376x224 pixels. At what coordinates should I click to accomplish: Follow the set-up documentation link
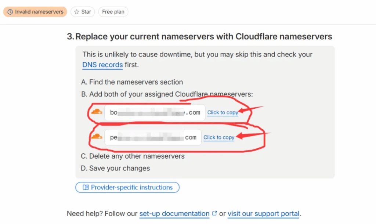174,213
